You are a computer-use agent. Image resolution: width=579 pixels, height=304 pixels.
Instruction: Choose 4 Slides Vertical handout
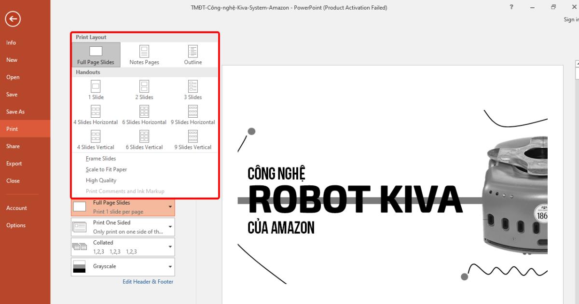[96, 140]
